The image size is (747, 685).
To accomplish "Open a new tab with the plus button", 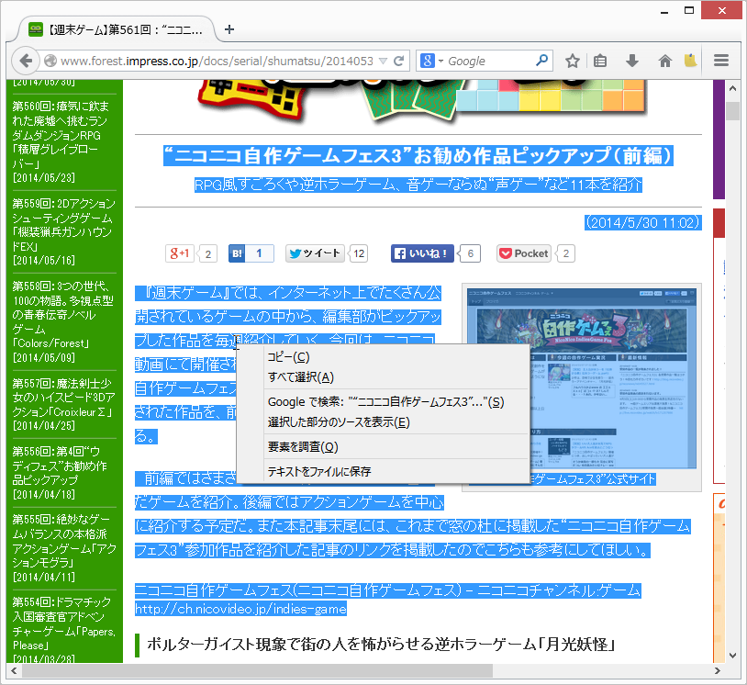I will [x=229, y=29].
